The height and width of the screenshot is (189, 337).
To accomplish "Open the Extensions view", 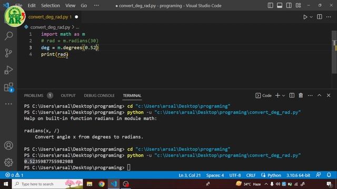I will coord(9,87).
